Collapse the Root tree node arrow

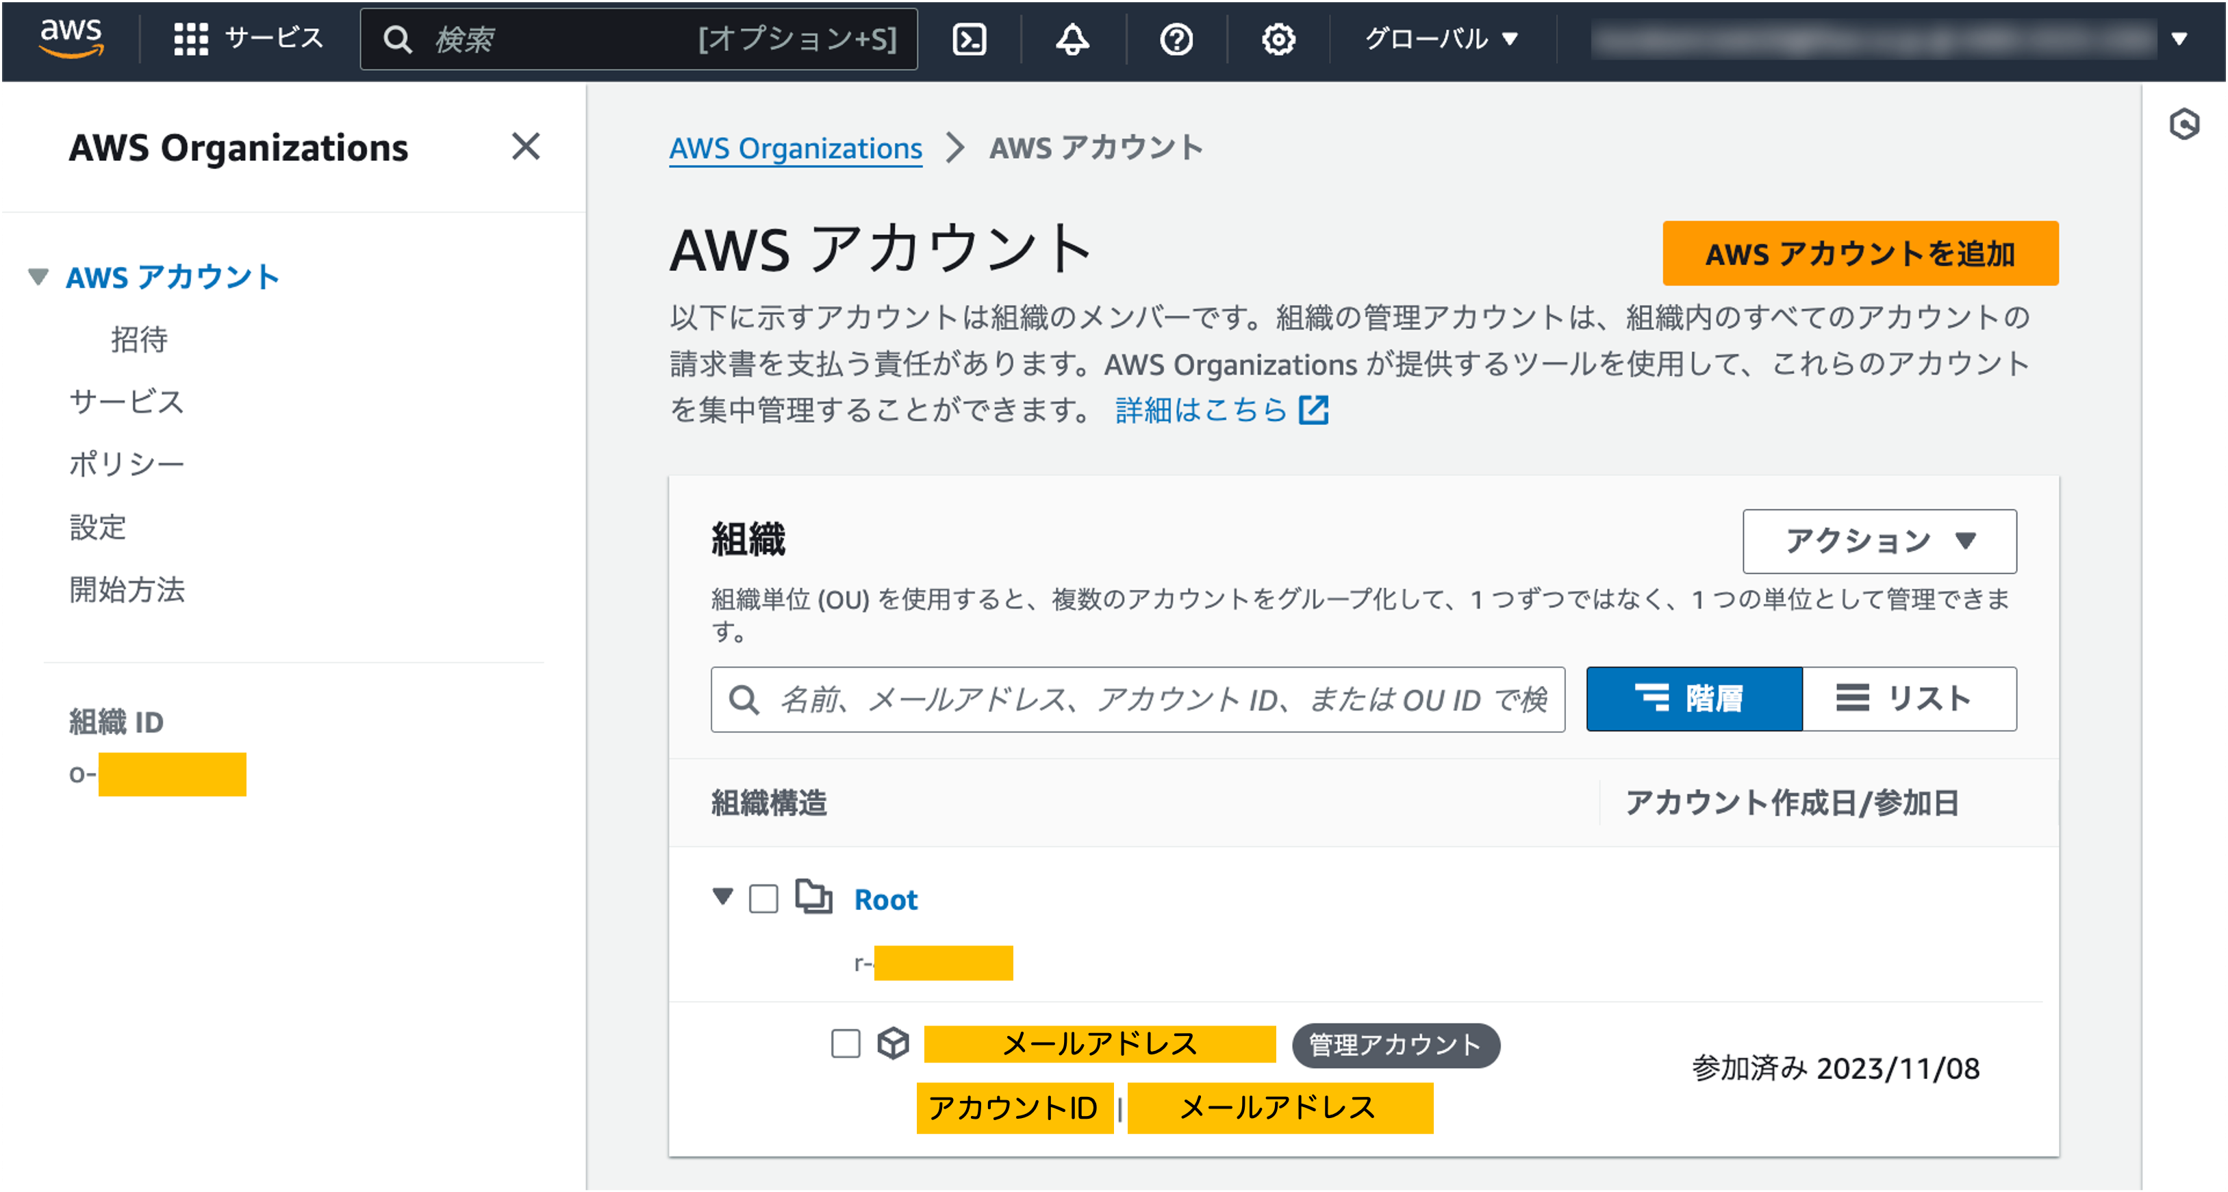coord(723,896)
